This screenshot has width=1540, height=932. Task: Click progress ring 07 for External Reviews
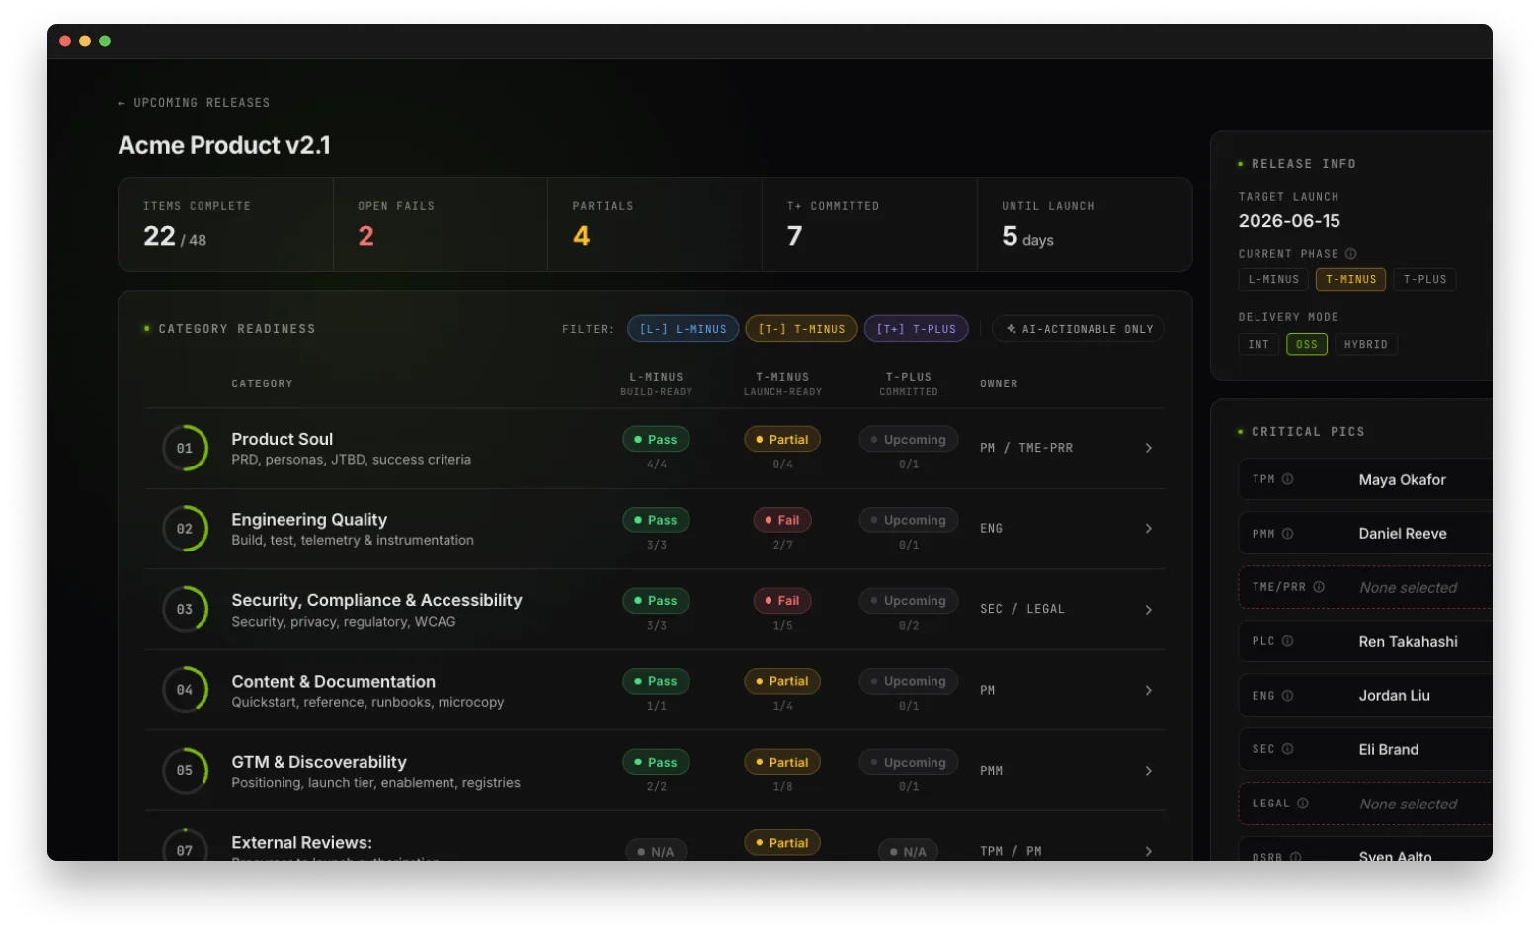[185, 845]
